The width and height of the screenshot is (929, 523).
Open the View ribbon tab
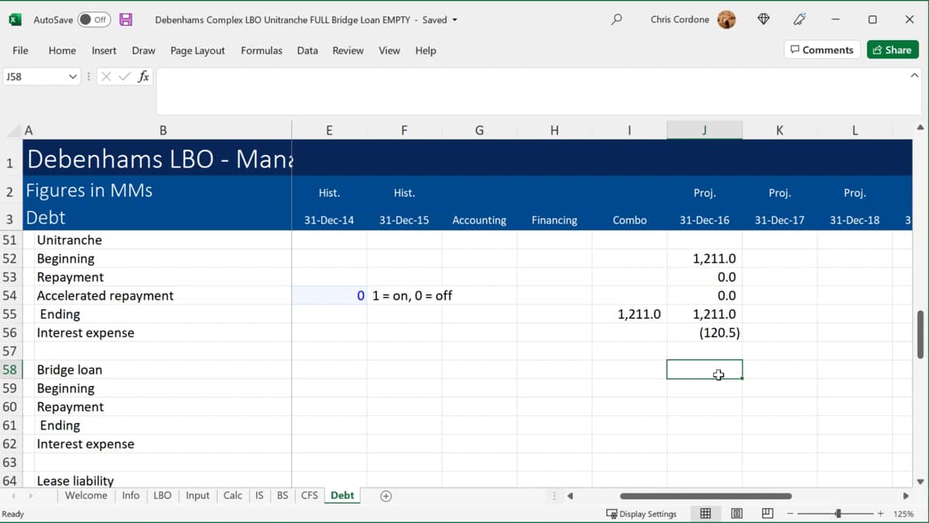[x=389, y=50]
